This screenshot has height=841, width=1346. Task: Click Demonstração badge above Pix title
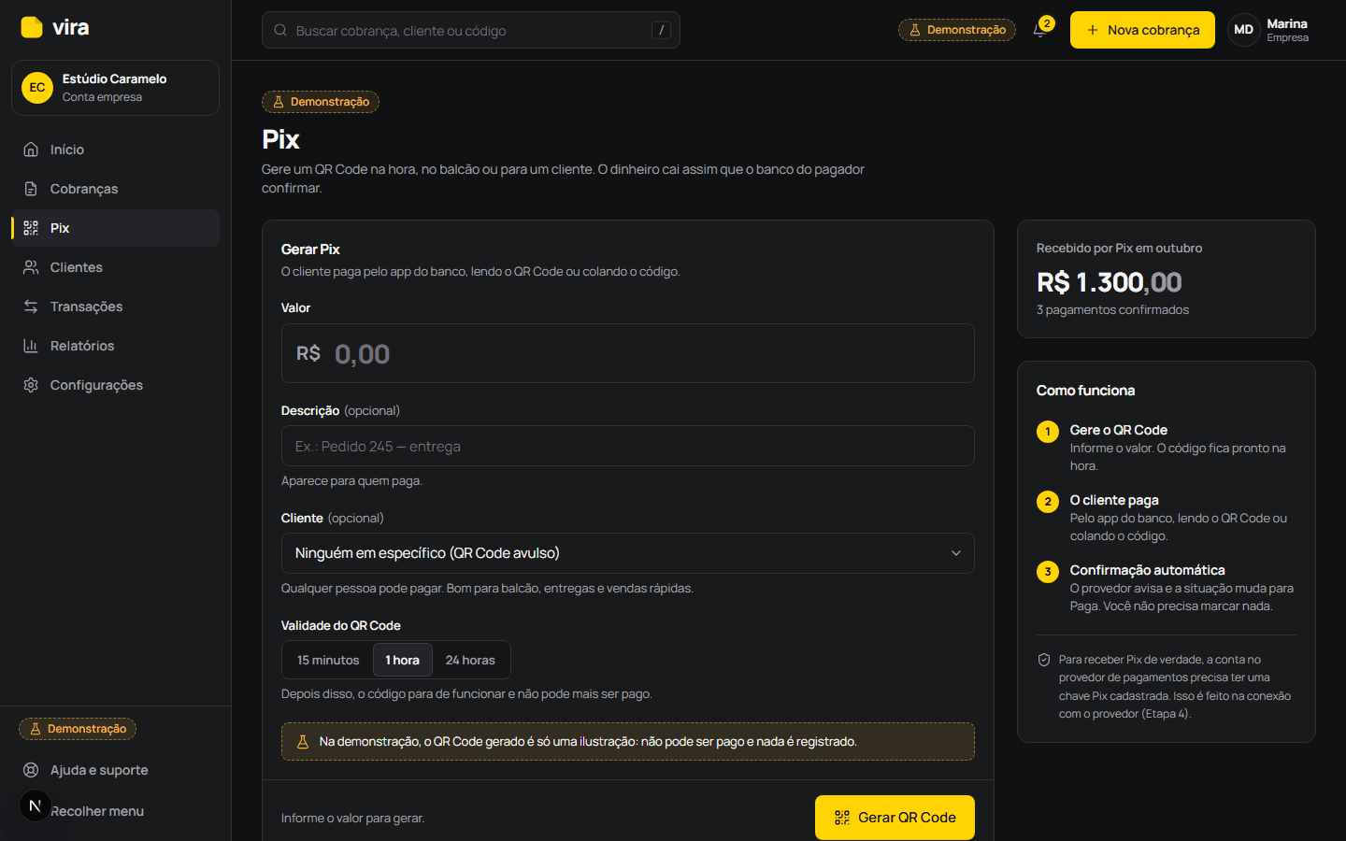click(321, 102)
